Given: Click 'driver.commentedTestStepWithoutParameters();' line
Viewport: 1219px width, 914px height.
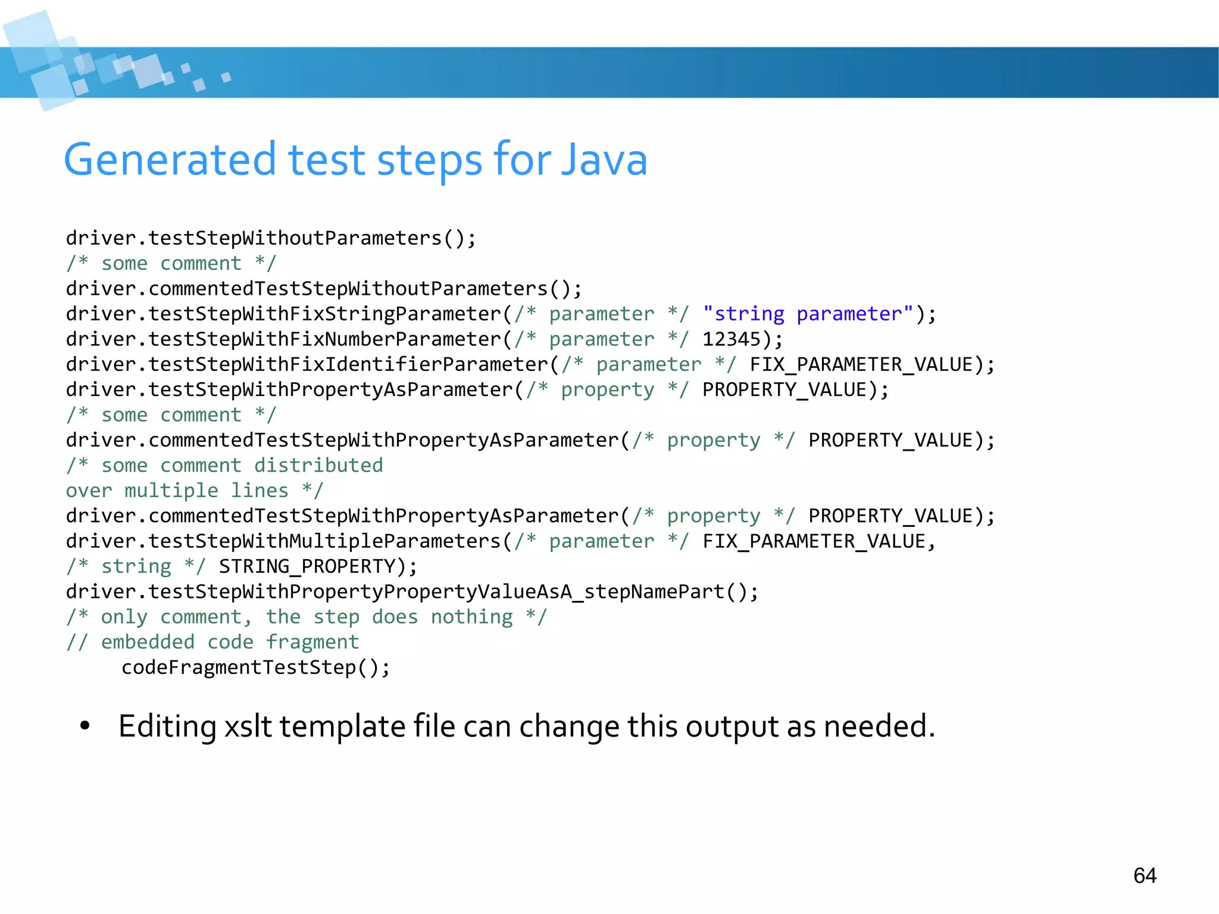Looking at the screenshot, I should pos(324,289).
